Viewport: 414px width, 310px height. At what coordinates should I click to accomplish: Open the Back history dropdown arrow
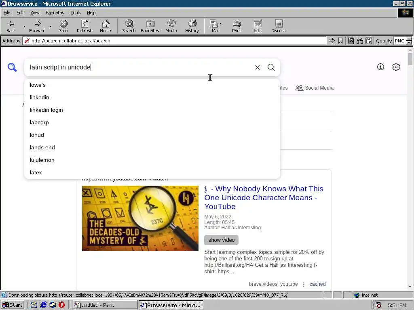click(24, 26)
